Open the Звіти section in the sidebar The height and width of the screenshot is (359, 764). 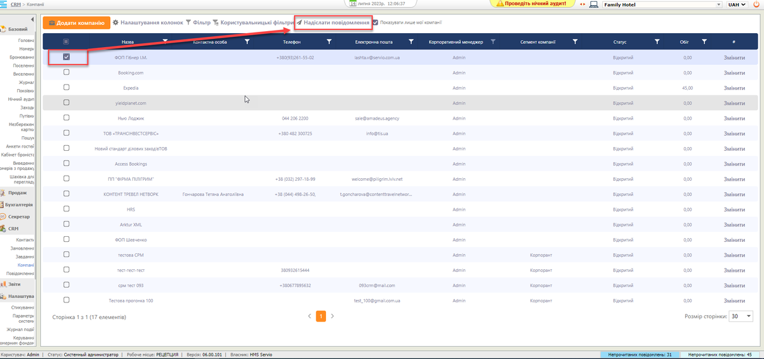15,285
